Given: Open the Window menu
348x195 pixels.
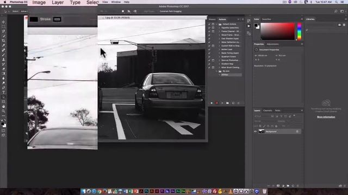Looking at the screenshot, I should pyautogui.click(x=116, y=2).
